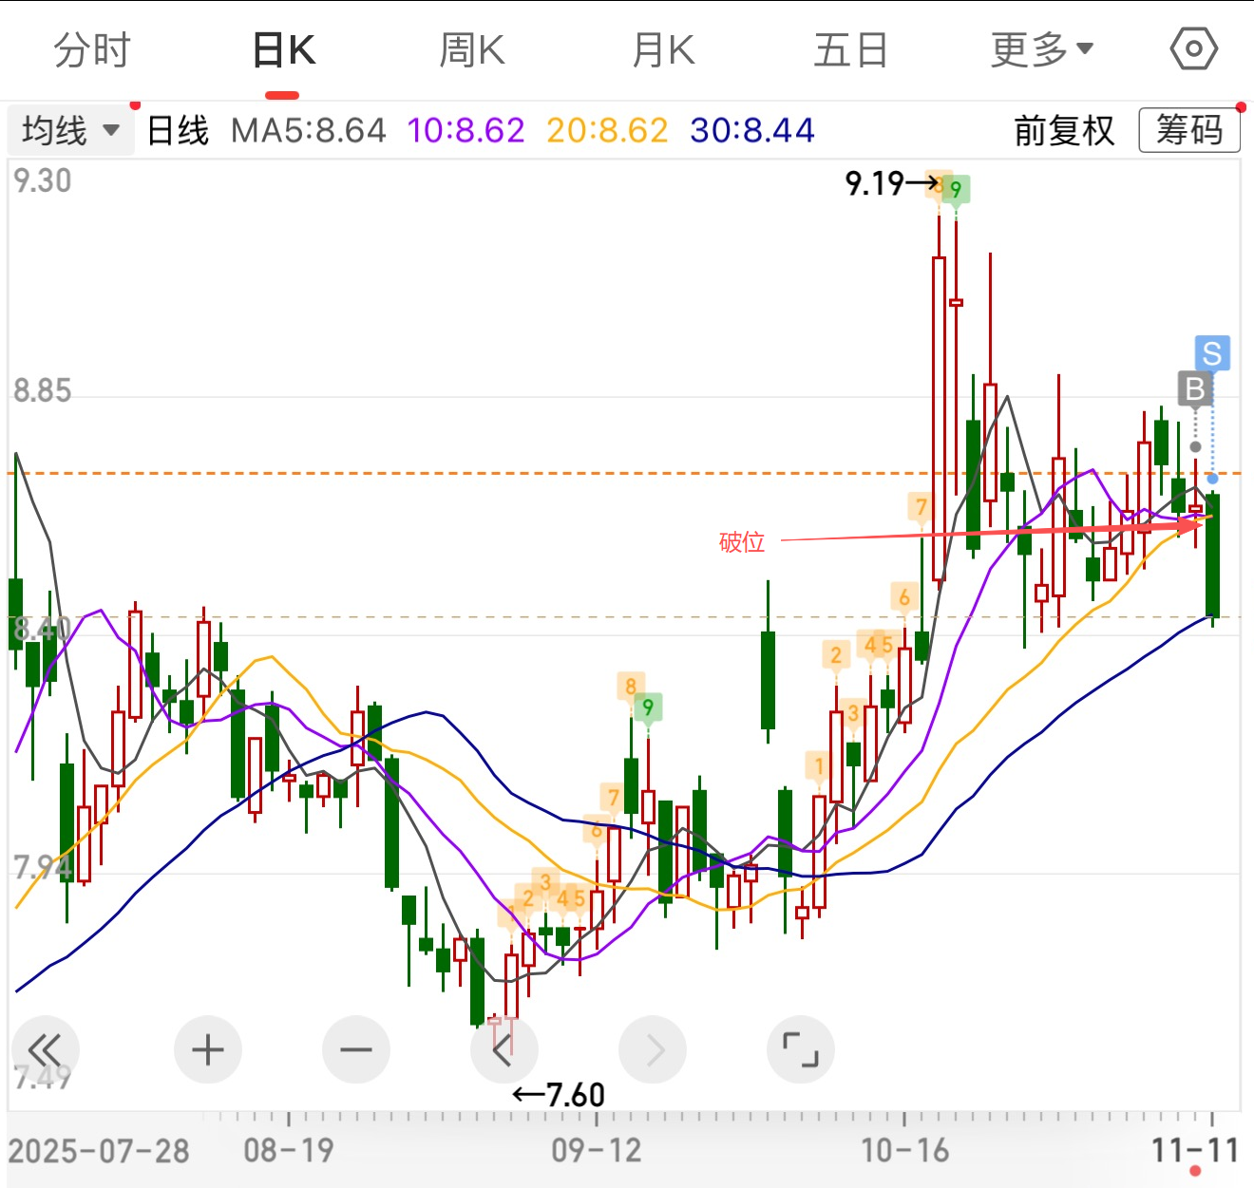
Task: Open the 更多 timeframe dropdown
Action: (1041, 49)
